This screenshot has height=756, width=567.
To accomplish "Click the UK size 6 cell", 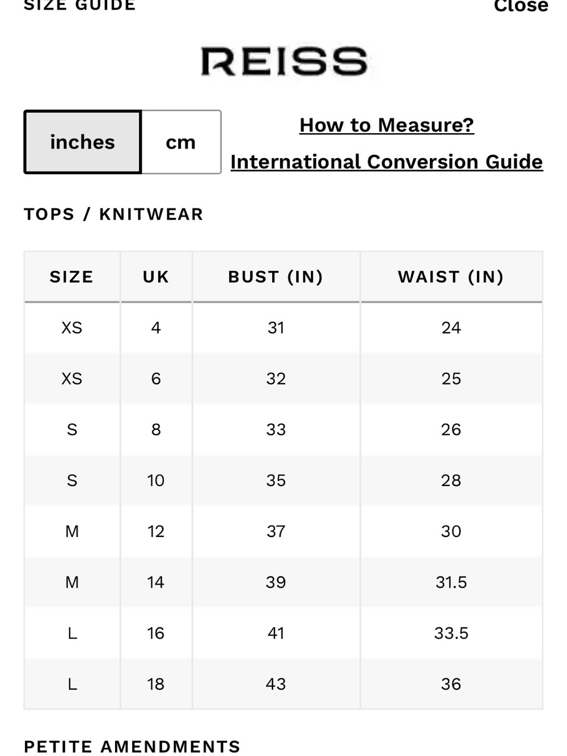I will tap(156, 378).
